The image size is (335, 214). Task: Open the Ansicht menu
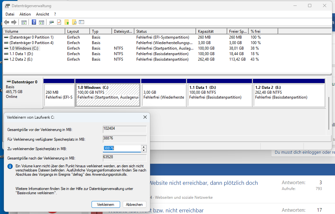pos(43,14)
